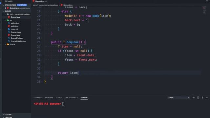210x118 pixels.
Task: Click 'return item;' on line 33
Action: 68,73
